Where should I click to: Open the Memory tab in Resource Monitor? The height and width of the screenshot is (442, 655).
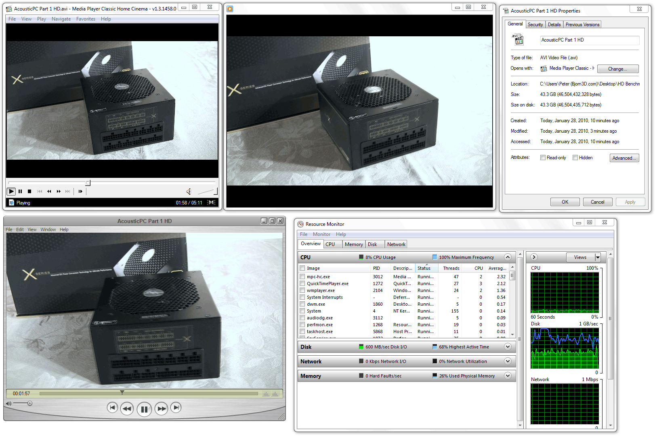[354, 244]
